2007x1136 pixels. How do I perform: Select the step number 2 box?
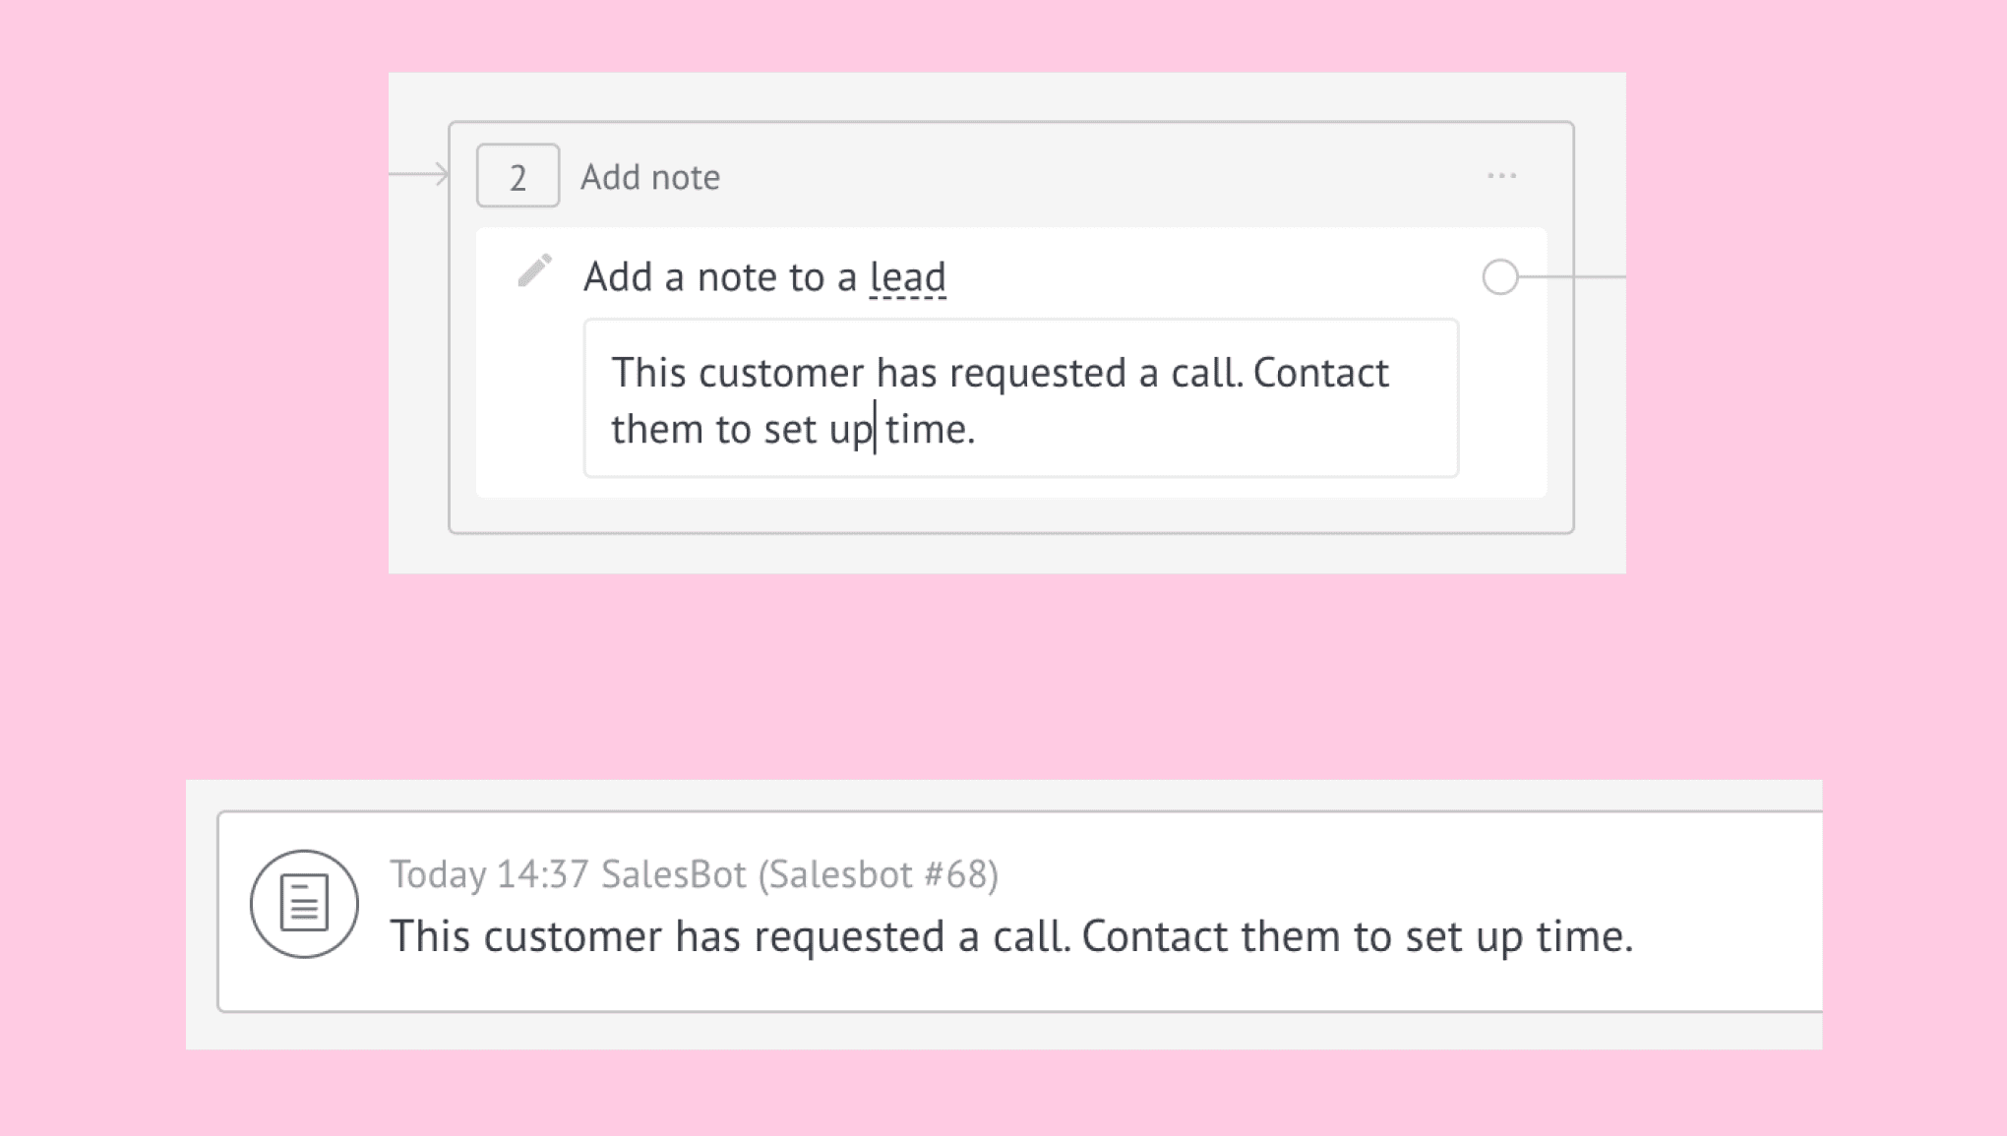[x=518, y=176]
